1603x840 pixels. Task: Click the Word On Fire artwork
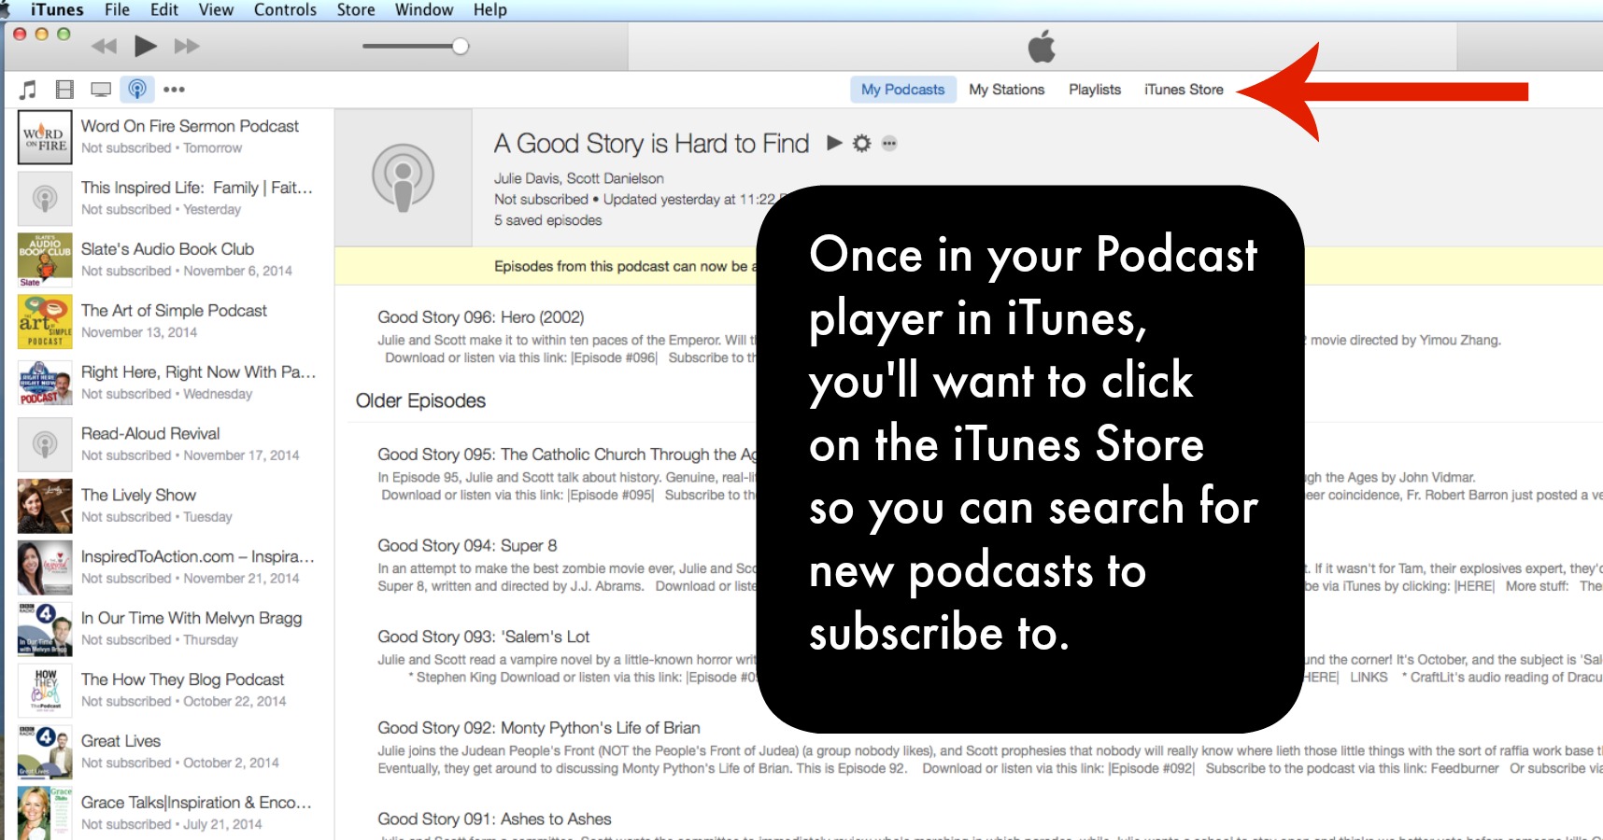tap(45, 137)
